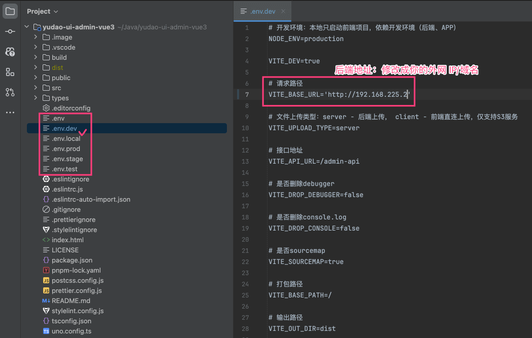
Task: Click the Structure tool window icon
Action: [x=10, y=72]
